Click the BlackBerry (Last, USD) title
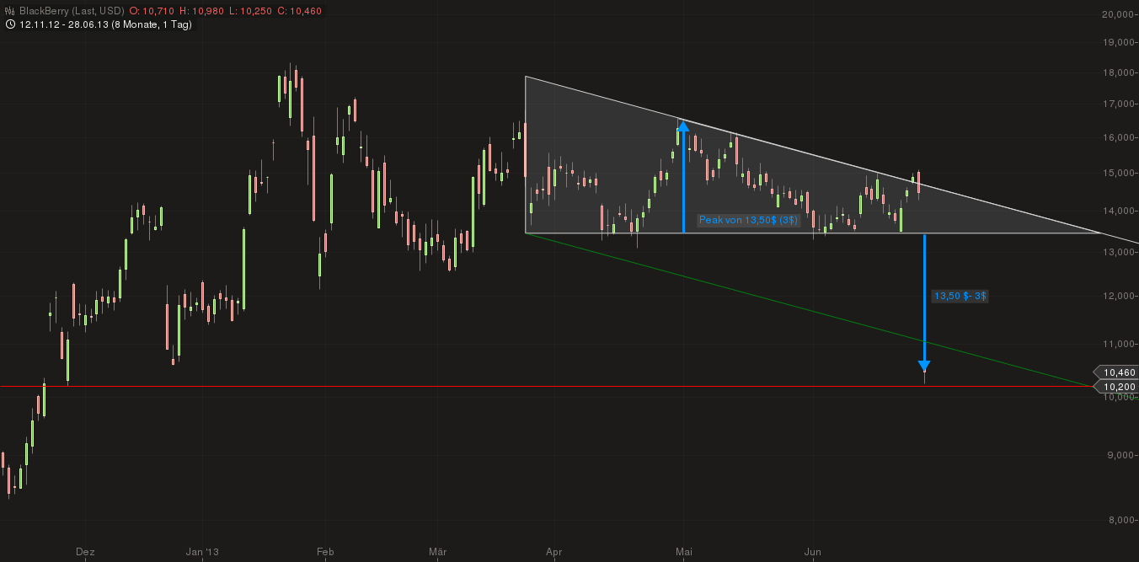 pos(72,11)
